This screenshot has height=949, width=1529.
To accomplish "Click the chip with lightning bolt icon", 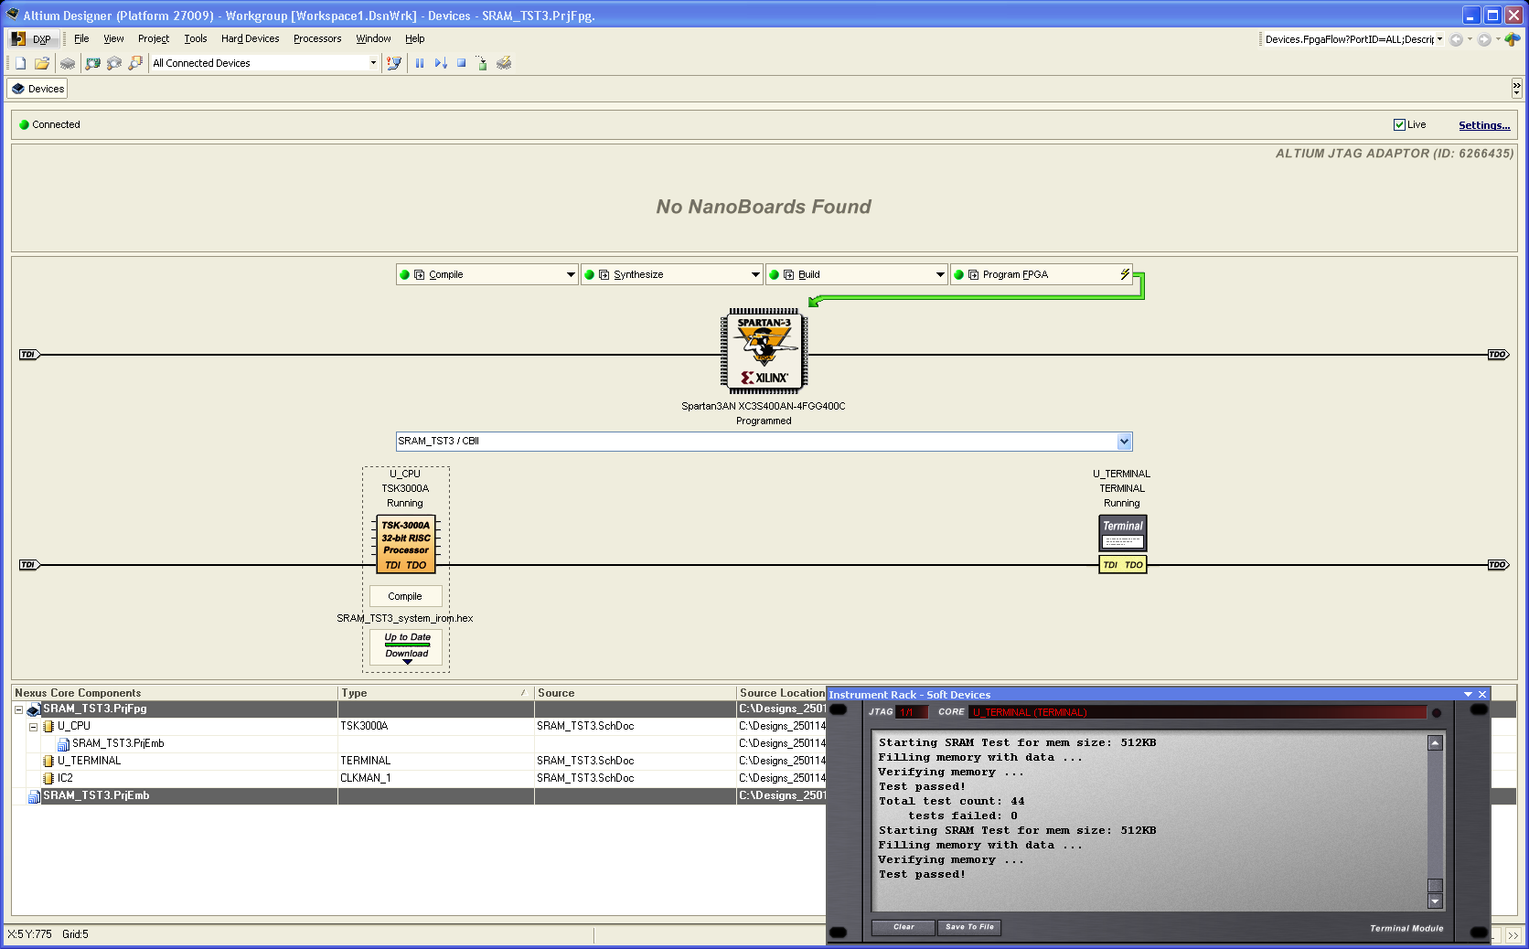I will [x=504, y=63].
